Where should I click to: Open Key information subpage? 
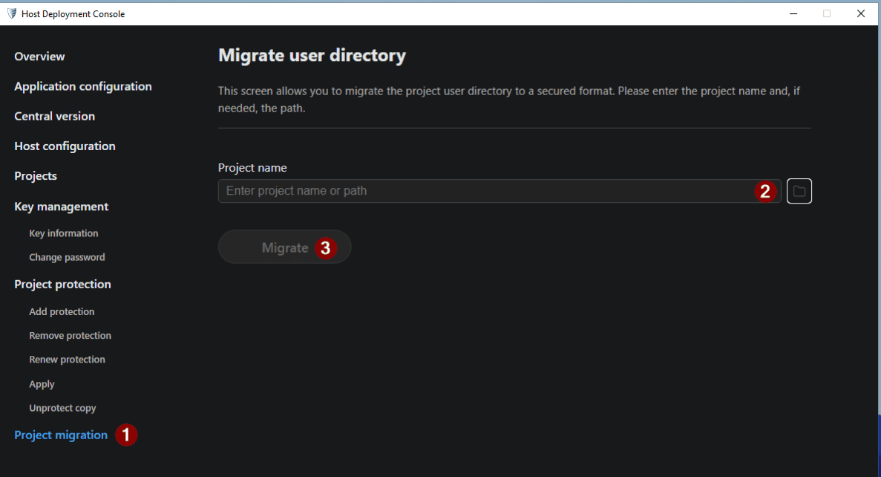pyautogui.click(x=64, y=233)
